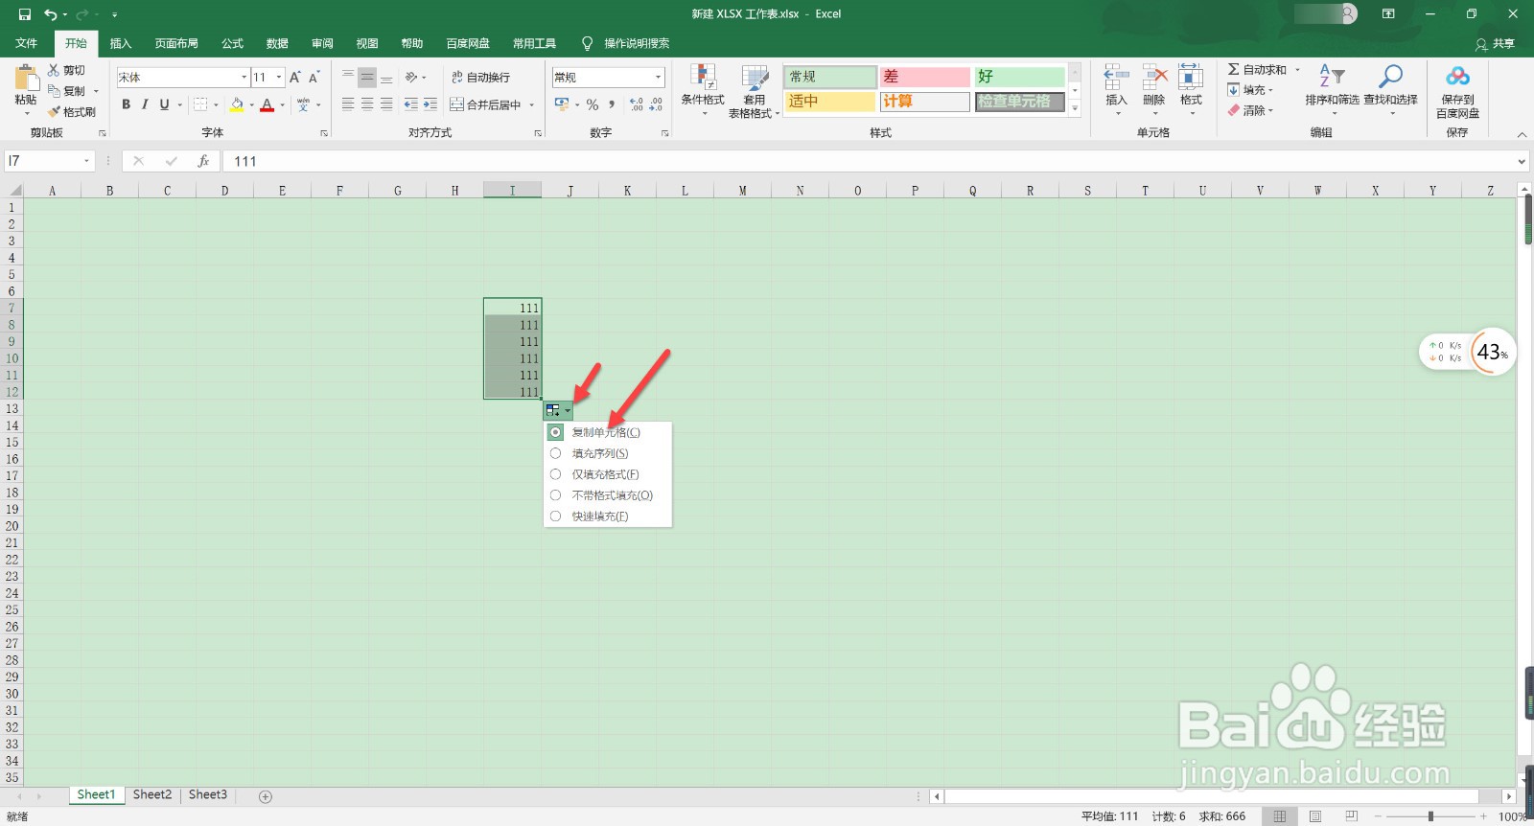The height and width of the screenshot is (826, 1534).
Task: Click the Increase Font Size icon
Action: pyautogui.click(x=295, y=78)
